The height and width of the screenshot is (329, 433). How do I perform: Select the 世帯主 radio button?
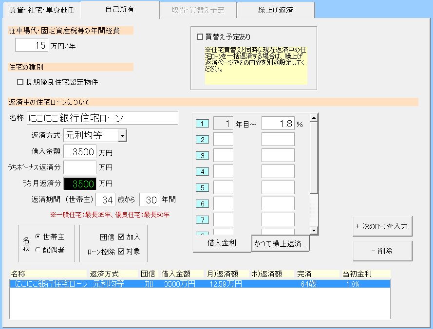[x=38, y=237]
